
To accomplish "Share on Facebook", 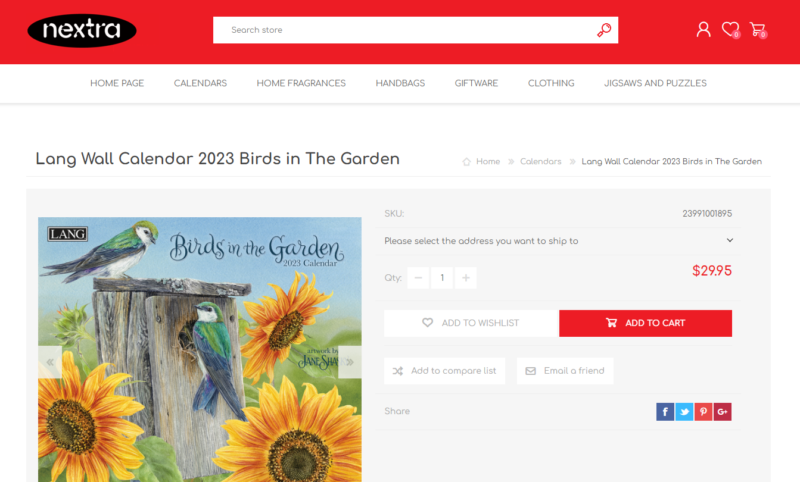I will click(665, 412).
